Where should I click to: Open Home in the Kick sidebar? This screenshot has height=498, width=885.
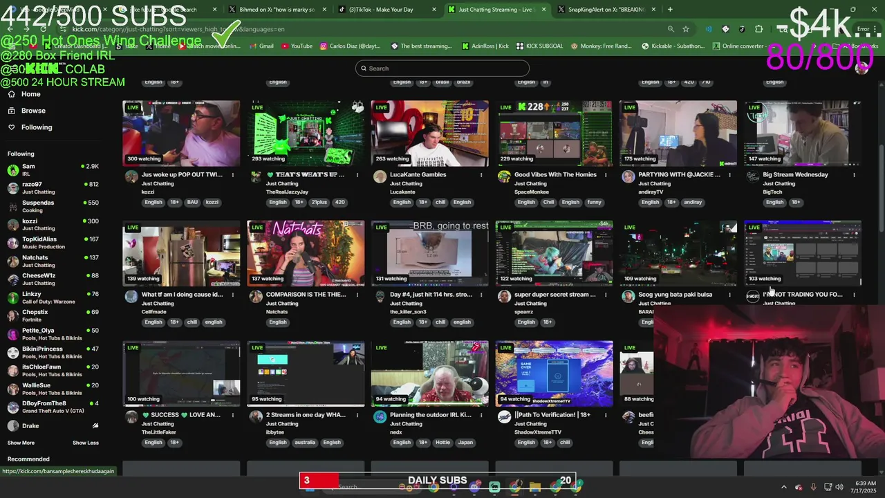(x=25, y=94)
